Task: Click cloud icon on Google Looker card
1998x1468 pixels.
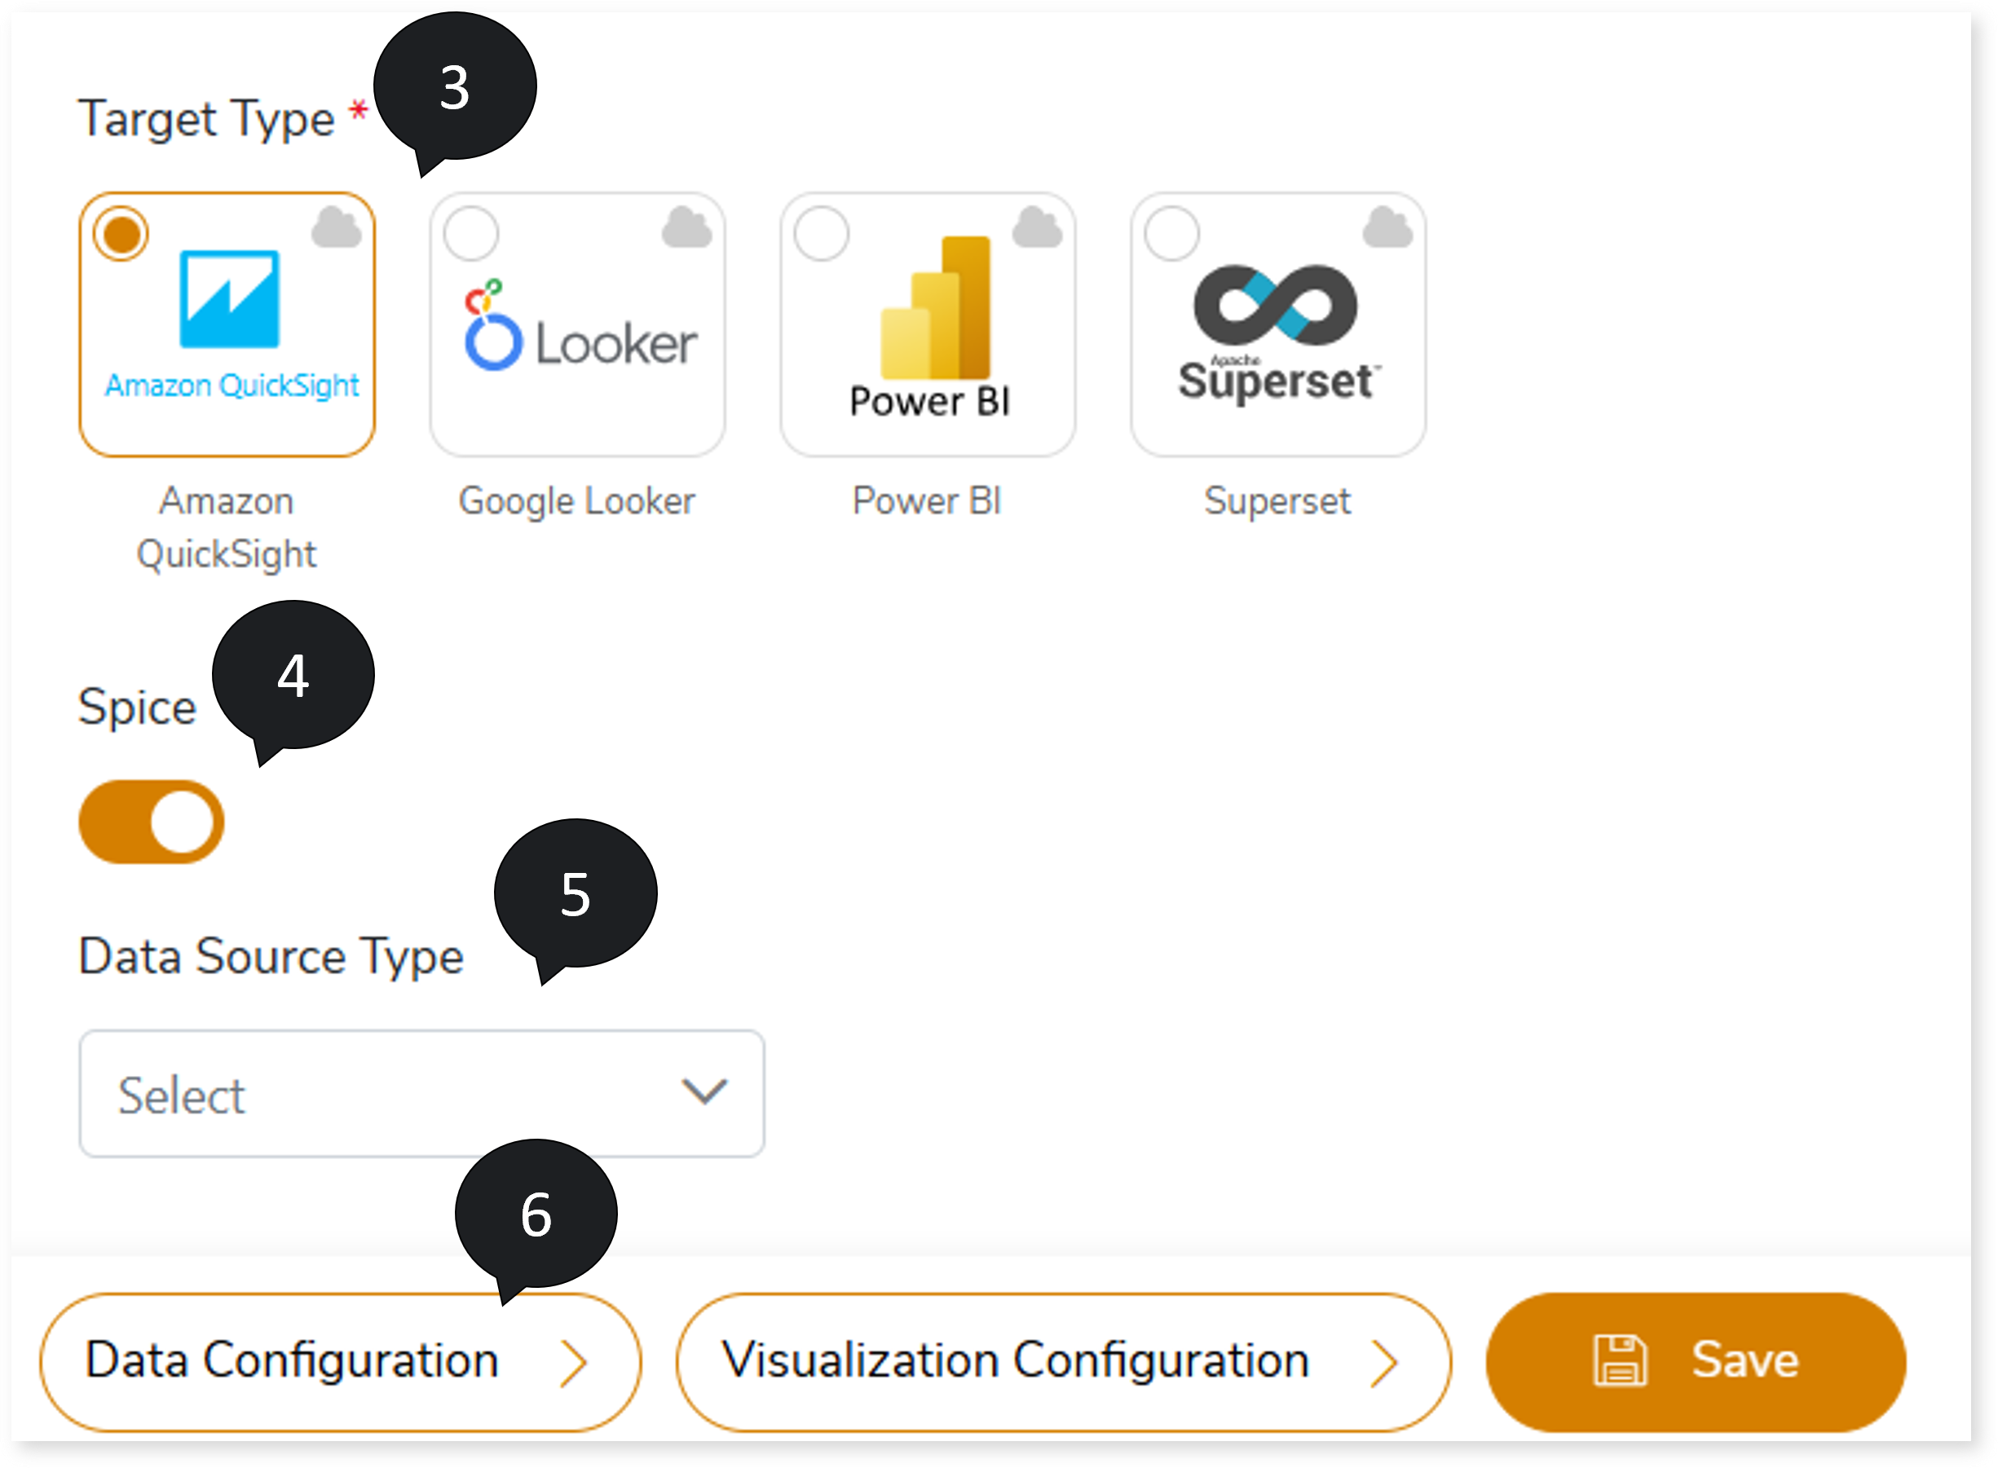Action: coord(687,227)
